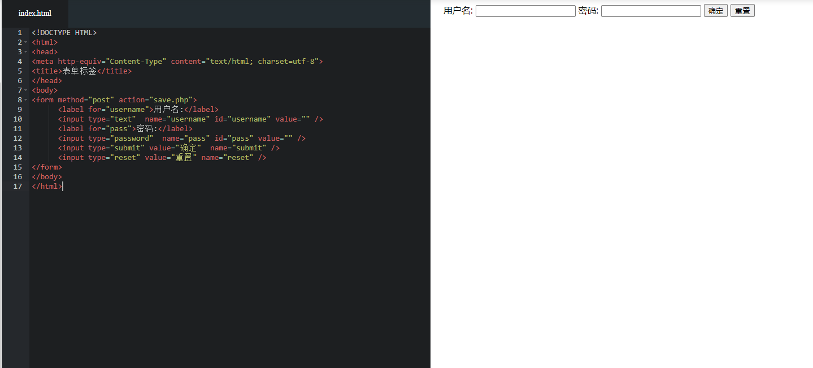
Task: Click the form method="post" code line
Action: point(114,100)
